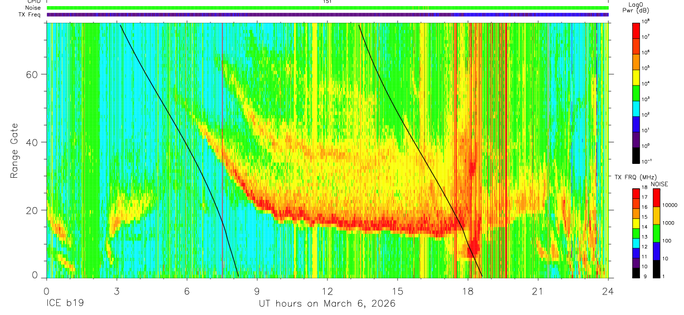Select the blue segment of the NOISE colorbar

(657, 250)
